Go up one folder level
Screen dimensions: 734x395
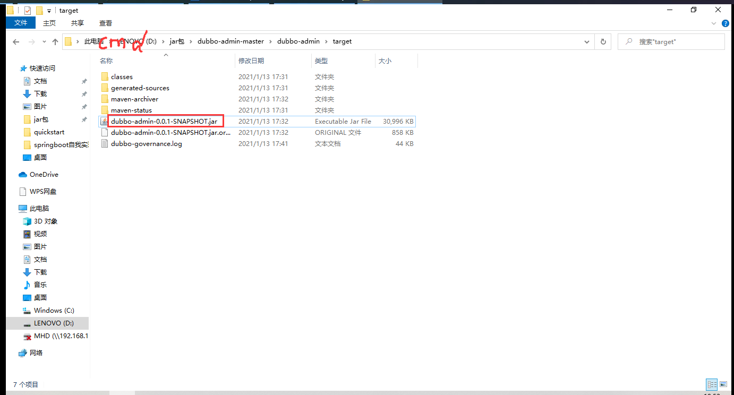(x=55, y=42)
